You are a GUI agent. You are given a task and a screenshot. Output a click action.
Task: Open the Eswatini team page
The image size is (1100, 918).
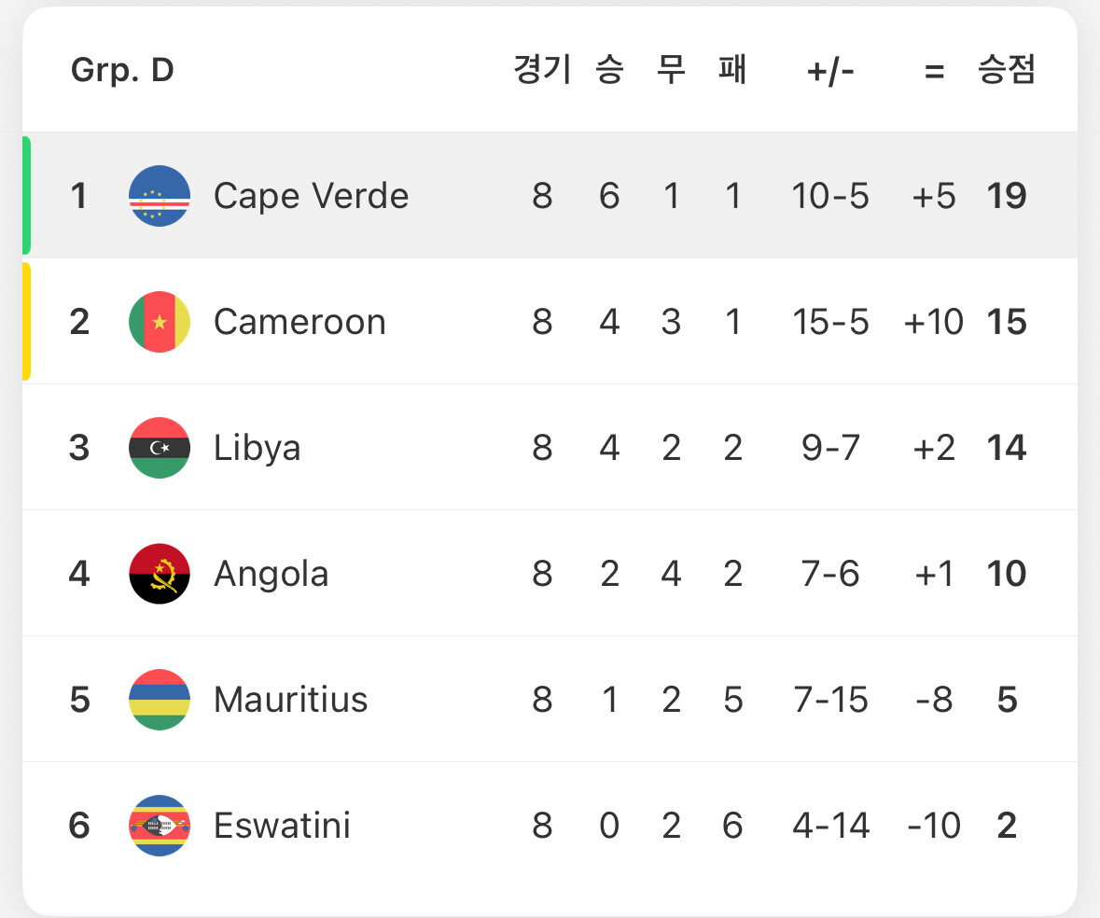pyautogui.click(x=282, y=826)
